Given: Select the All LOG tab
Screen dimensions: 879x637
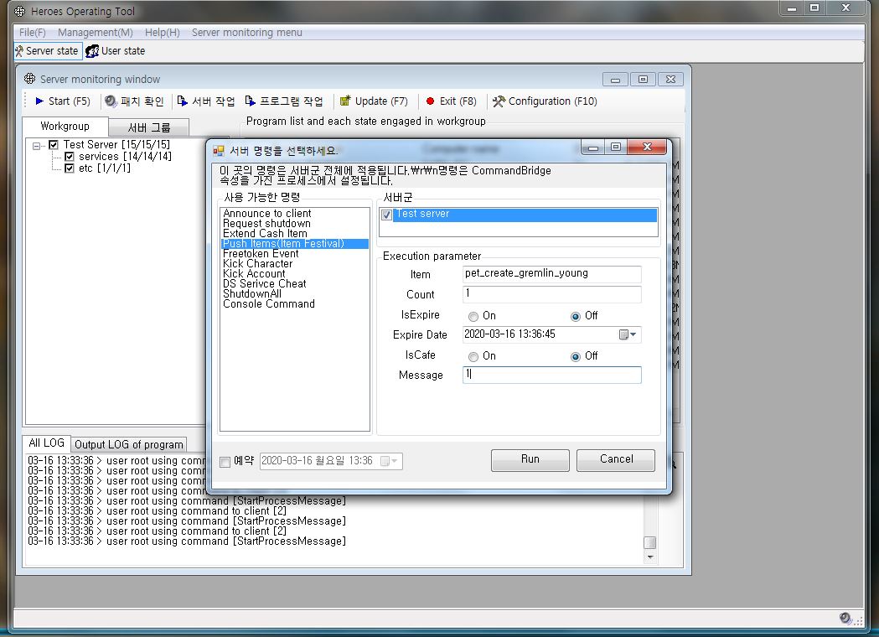Looking at the screenshot, I should 47,443.
